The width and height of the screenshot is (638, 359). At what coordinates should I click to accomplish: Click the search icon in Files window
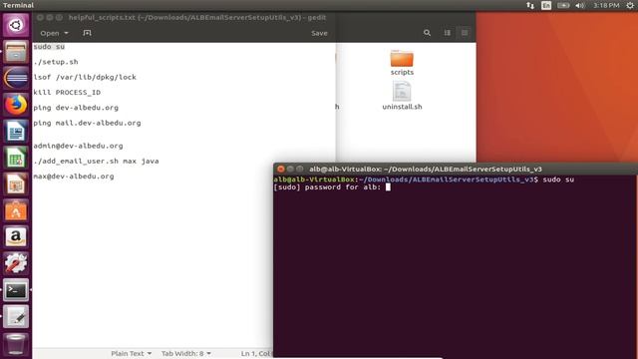[427, 33]
